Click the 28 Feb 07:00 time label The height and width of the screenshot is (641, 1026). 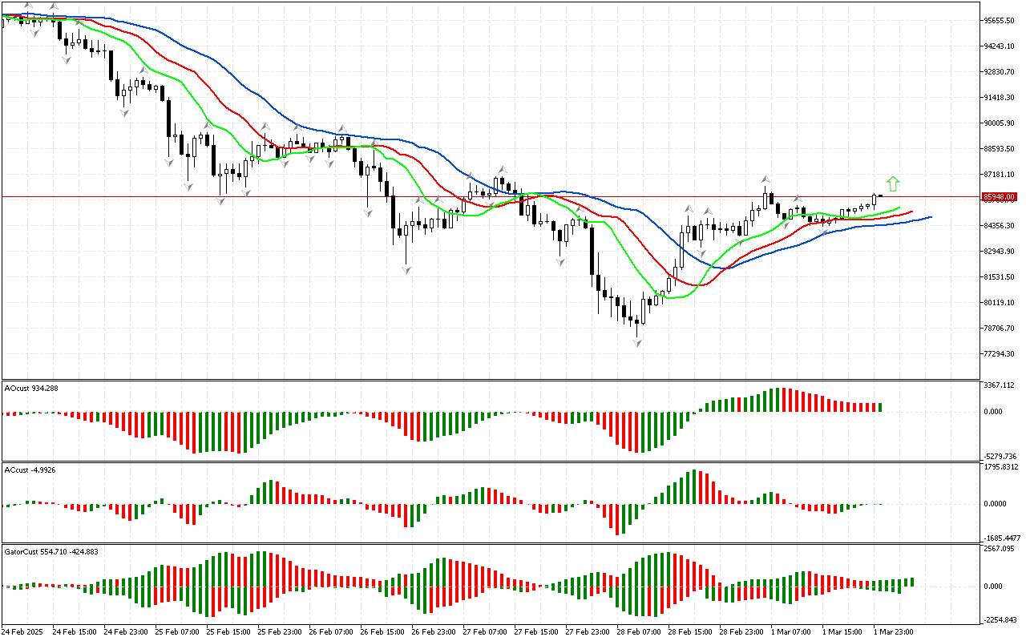click(637, 632)
